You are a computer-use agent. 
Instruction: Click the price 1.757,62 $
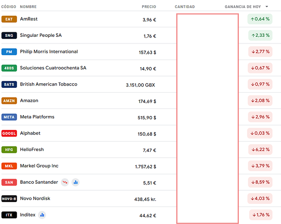tap(146, 167)
